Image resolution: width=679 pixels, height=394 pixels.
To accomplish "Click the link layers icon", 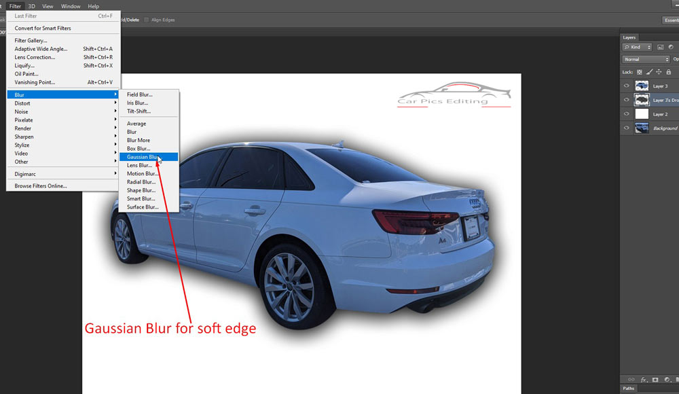I will 631,380.
